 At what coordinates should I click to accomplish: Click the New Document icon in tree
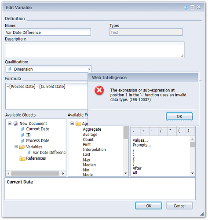[x=15, y=124]
